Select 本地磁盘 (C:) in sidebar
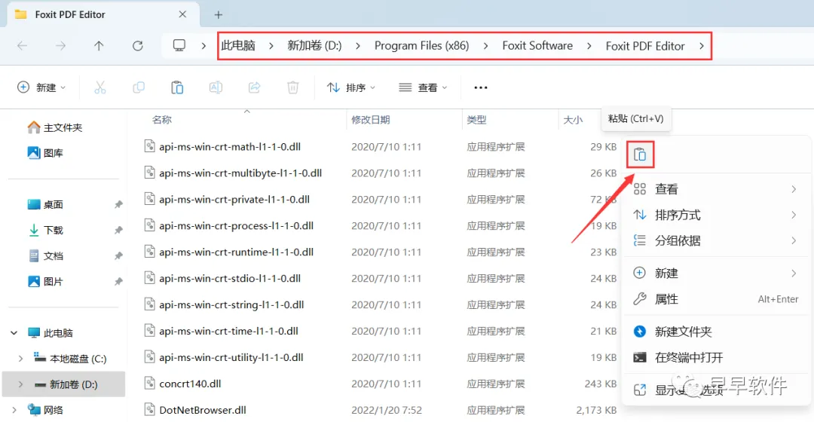Viewport: 814px width, 422px height. [x=71, y=359]
